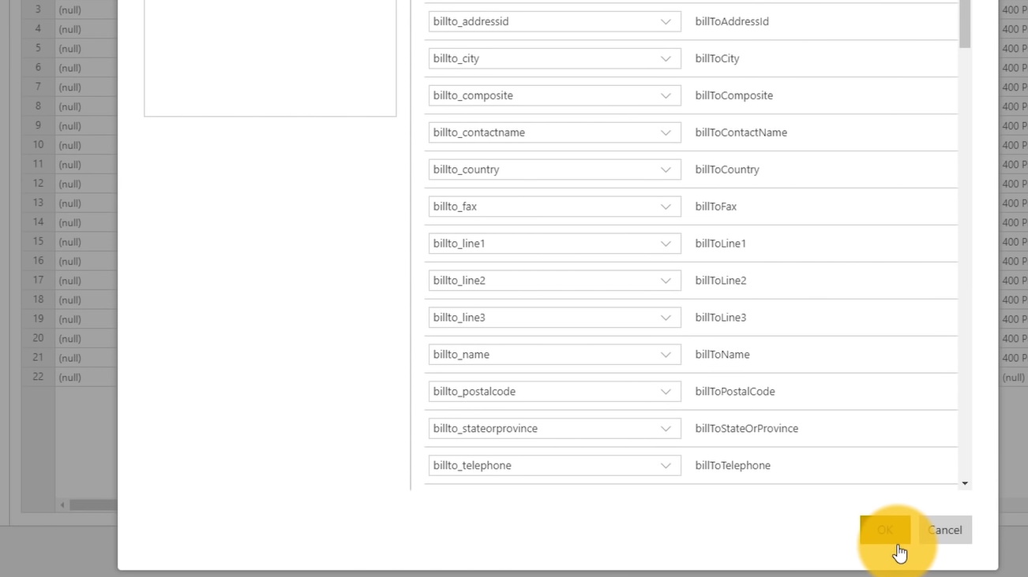Open the billto_addressid column dropdown
The image size is (1028, 577).
tap(554, 21)
